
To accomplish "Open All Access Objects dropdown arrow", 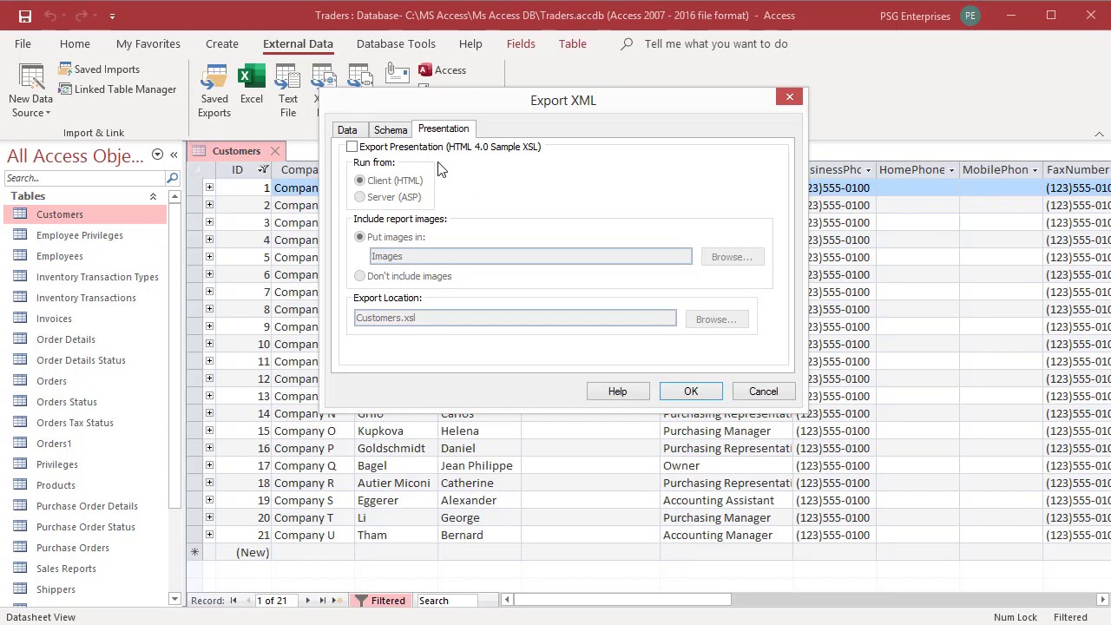I will click(x=157, y=155).
